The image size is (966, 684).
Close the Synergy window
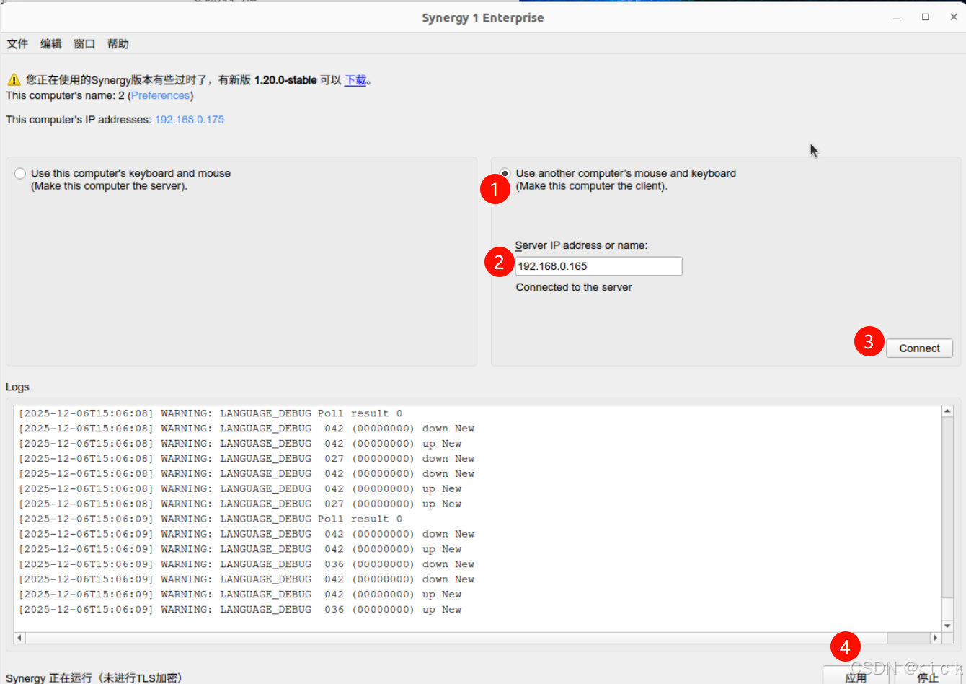pyautogui.click(x=953, y=17)
